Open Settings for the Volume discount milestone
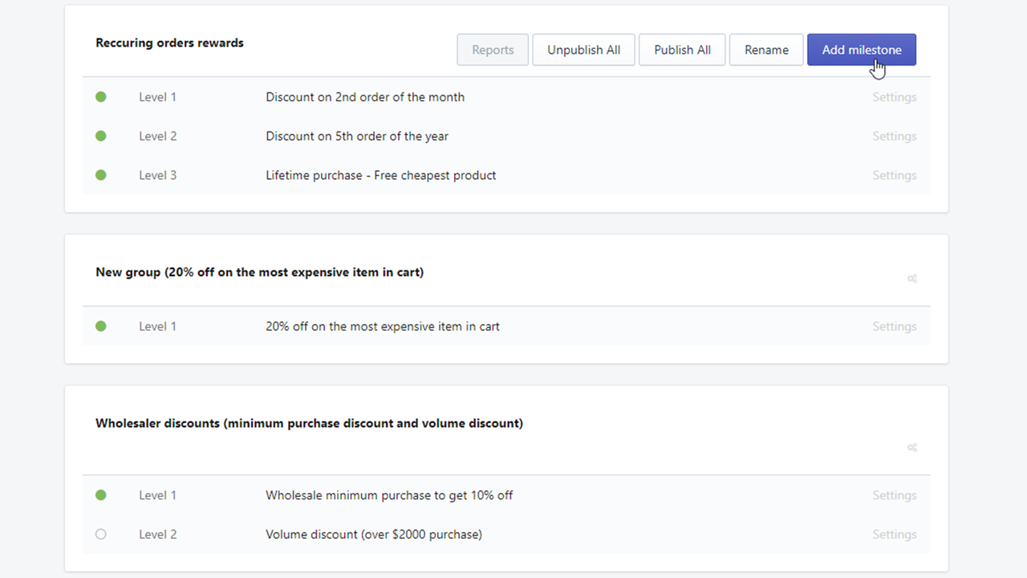1027x578 pixels. [x=894, y=534]
